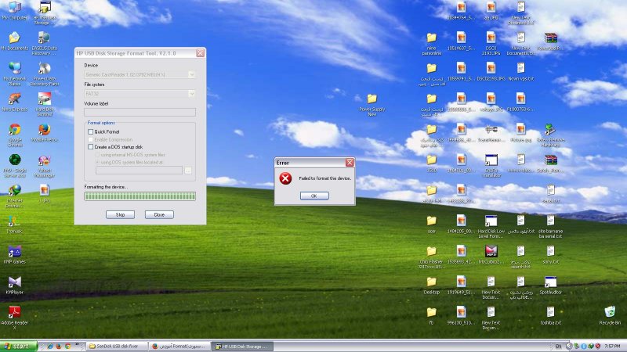Click the DOS system files path field
The image size is (627, 352).
(x=140, y=170)
